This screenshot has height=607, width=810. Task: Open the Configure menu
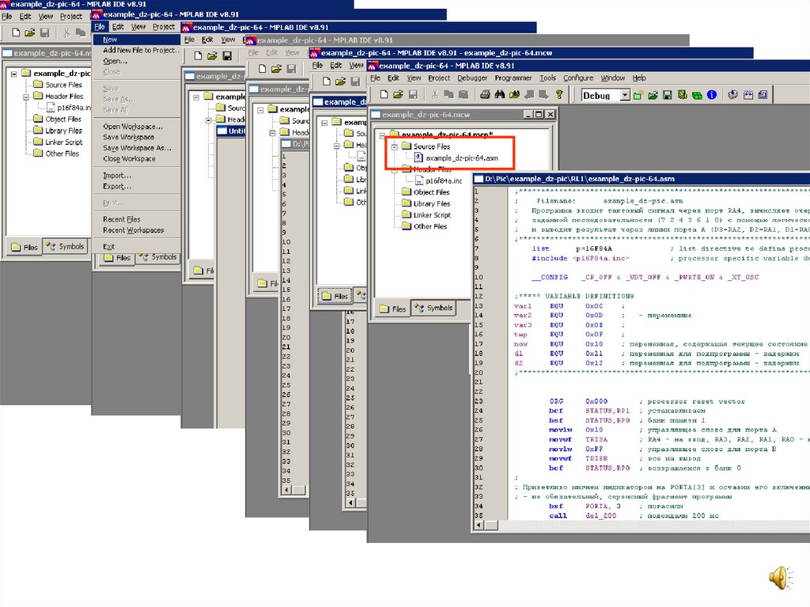tap(577, 78)
